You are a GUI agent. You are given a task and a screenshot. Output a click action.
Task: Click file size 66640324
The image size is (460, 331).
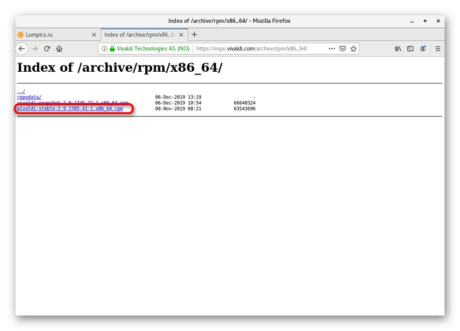pyautogui.click(x=245, y=103)
